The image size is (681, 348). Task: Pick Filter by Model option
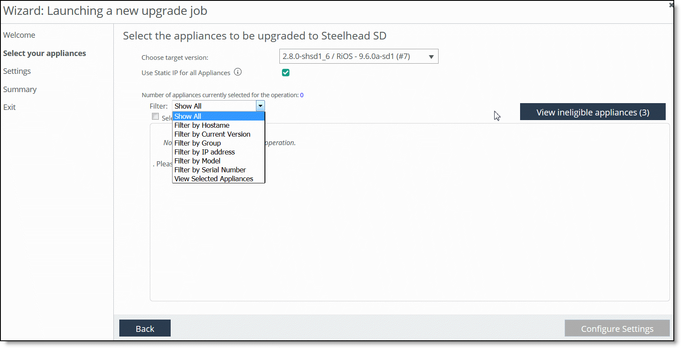point(218,161)
